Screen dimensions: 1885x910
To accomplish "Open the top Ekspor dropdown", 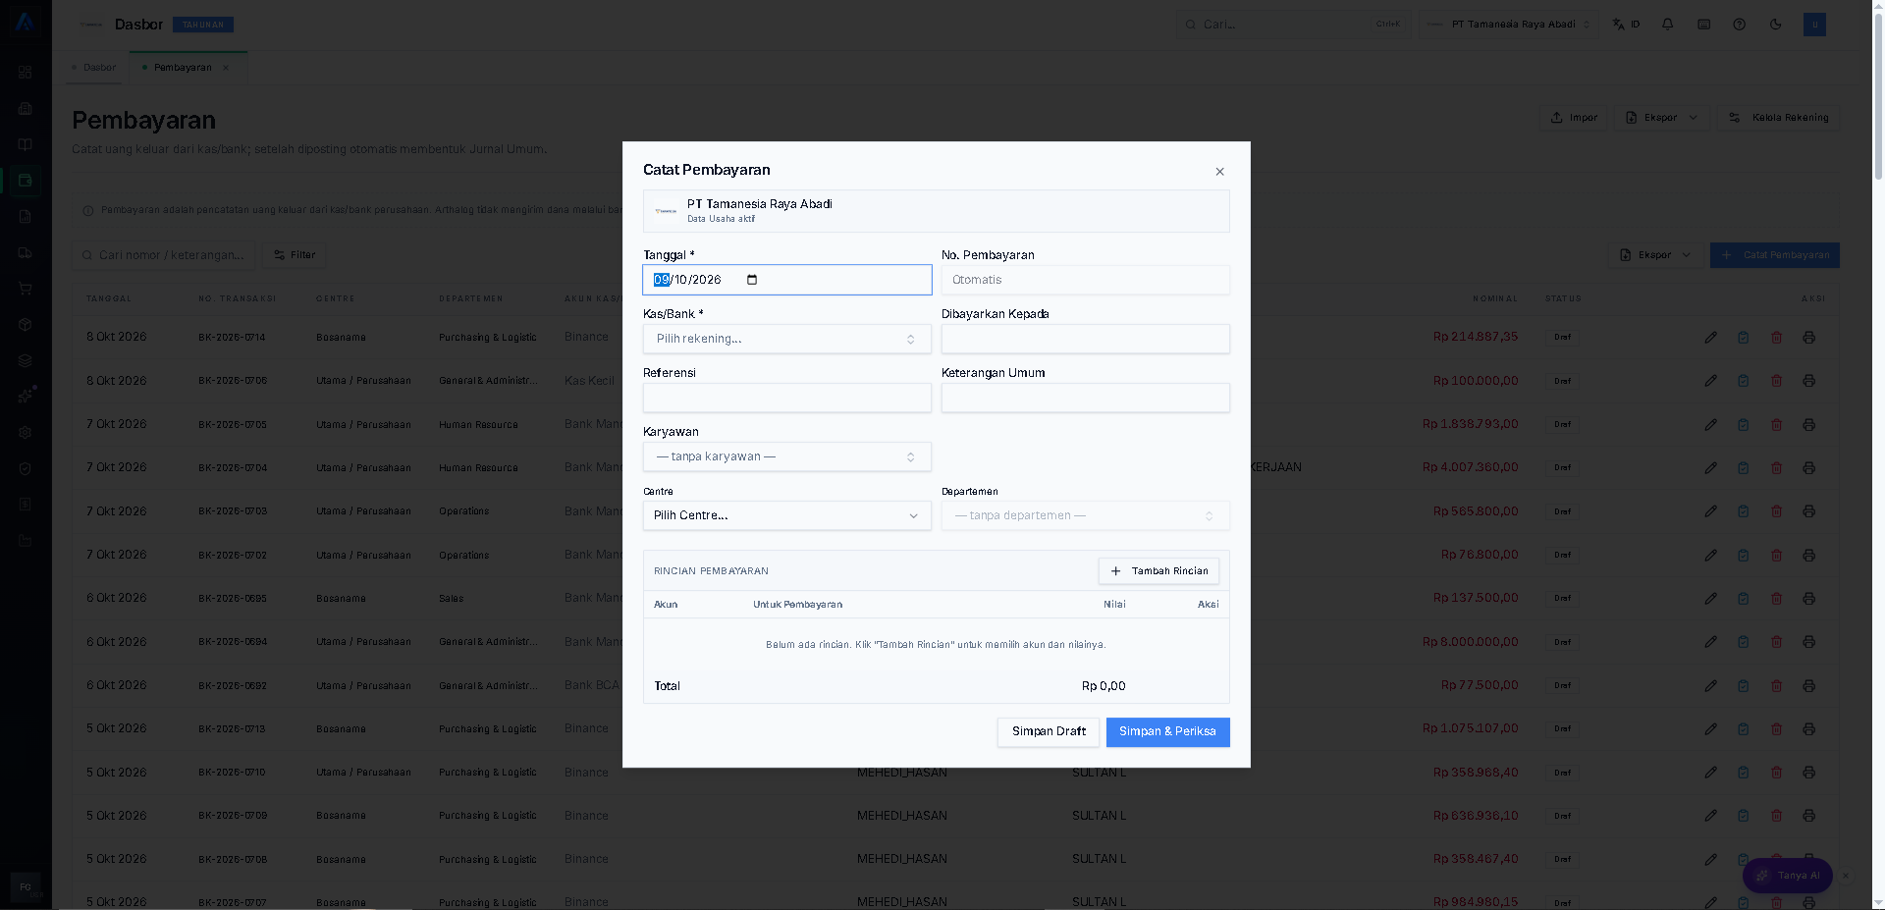I will [x=1661, y=118].
